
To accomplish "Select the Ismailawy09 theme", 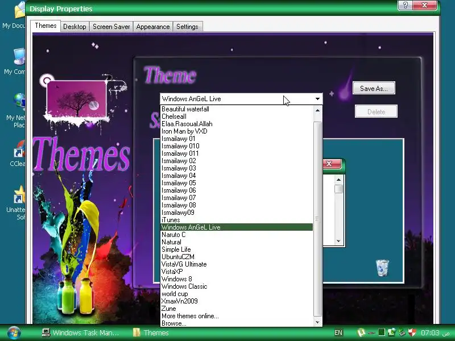I will [x=237, y=213].
